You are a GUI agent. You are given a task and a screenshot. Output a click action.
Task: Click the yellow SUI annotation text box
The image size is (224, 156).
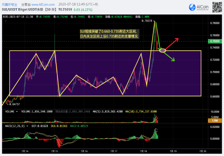coord(109,34)
